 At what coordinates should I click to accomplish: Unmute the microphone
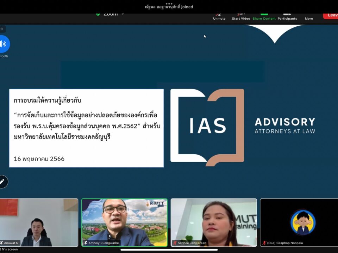click(219, 17)
